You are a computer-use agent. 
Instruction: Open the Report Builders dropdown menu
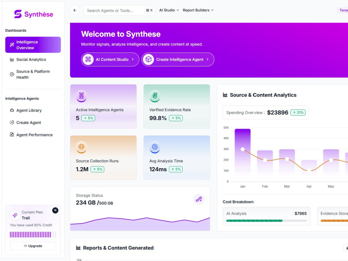(198, 10)
